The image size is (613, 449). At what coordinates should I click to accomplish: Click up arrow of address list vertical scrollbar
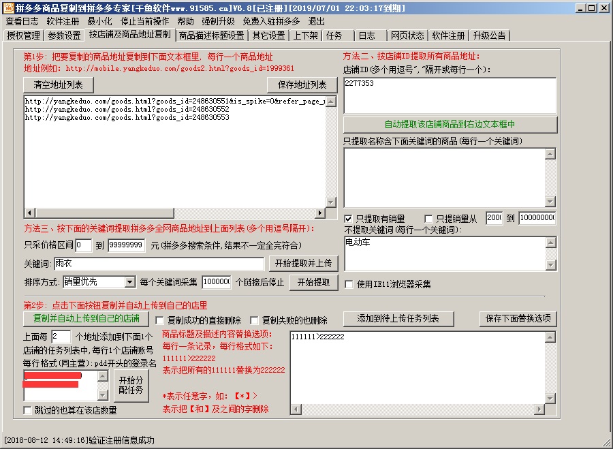tap(331, 102)
